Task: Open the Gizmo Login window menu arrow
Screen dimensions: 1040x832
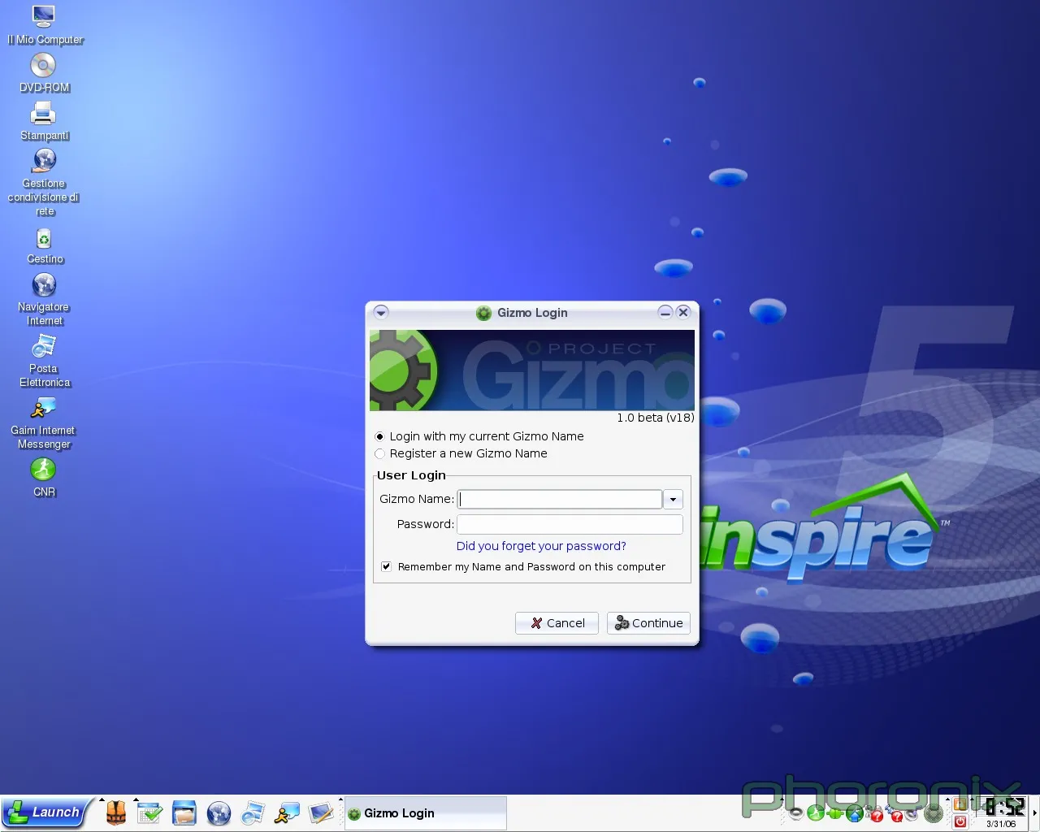Action: [x=381, y=313]
